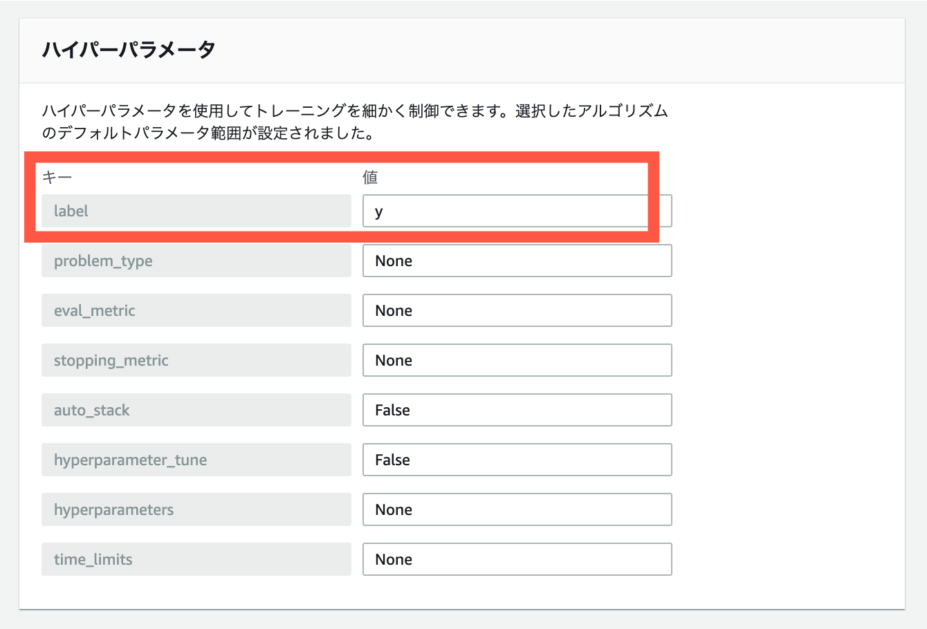Focus the hyperparameters value input

517,509
